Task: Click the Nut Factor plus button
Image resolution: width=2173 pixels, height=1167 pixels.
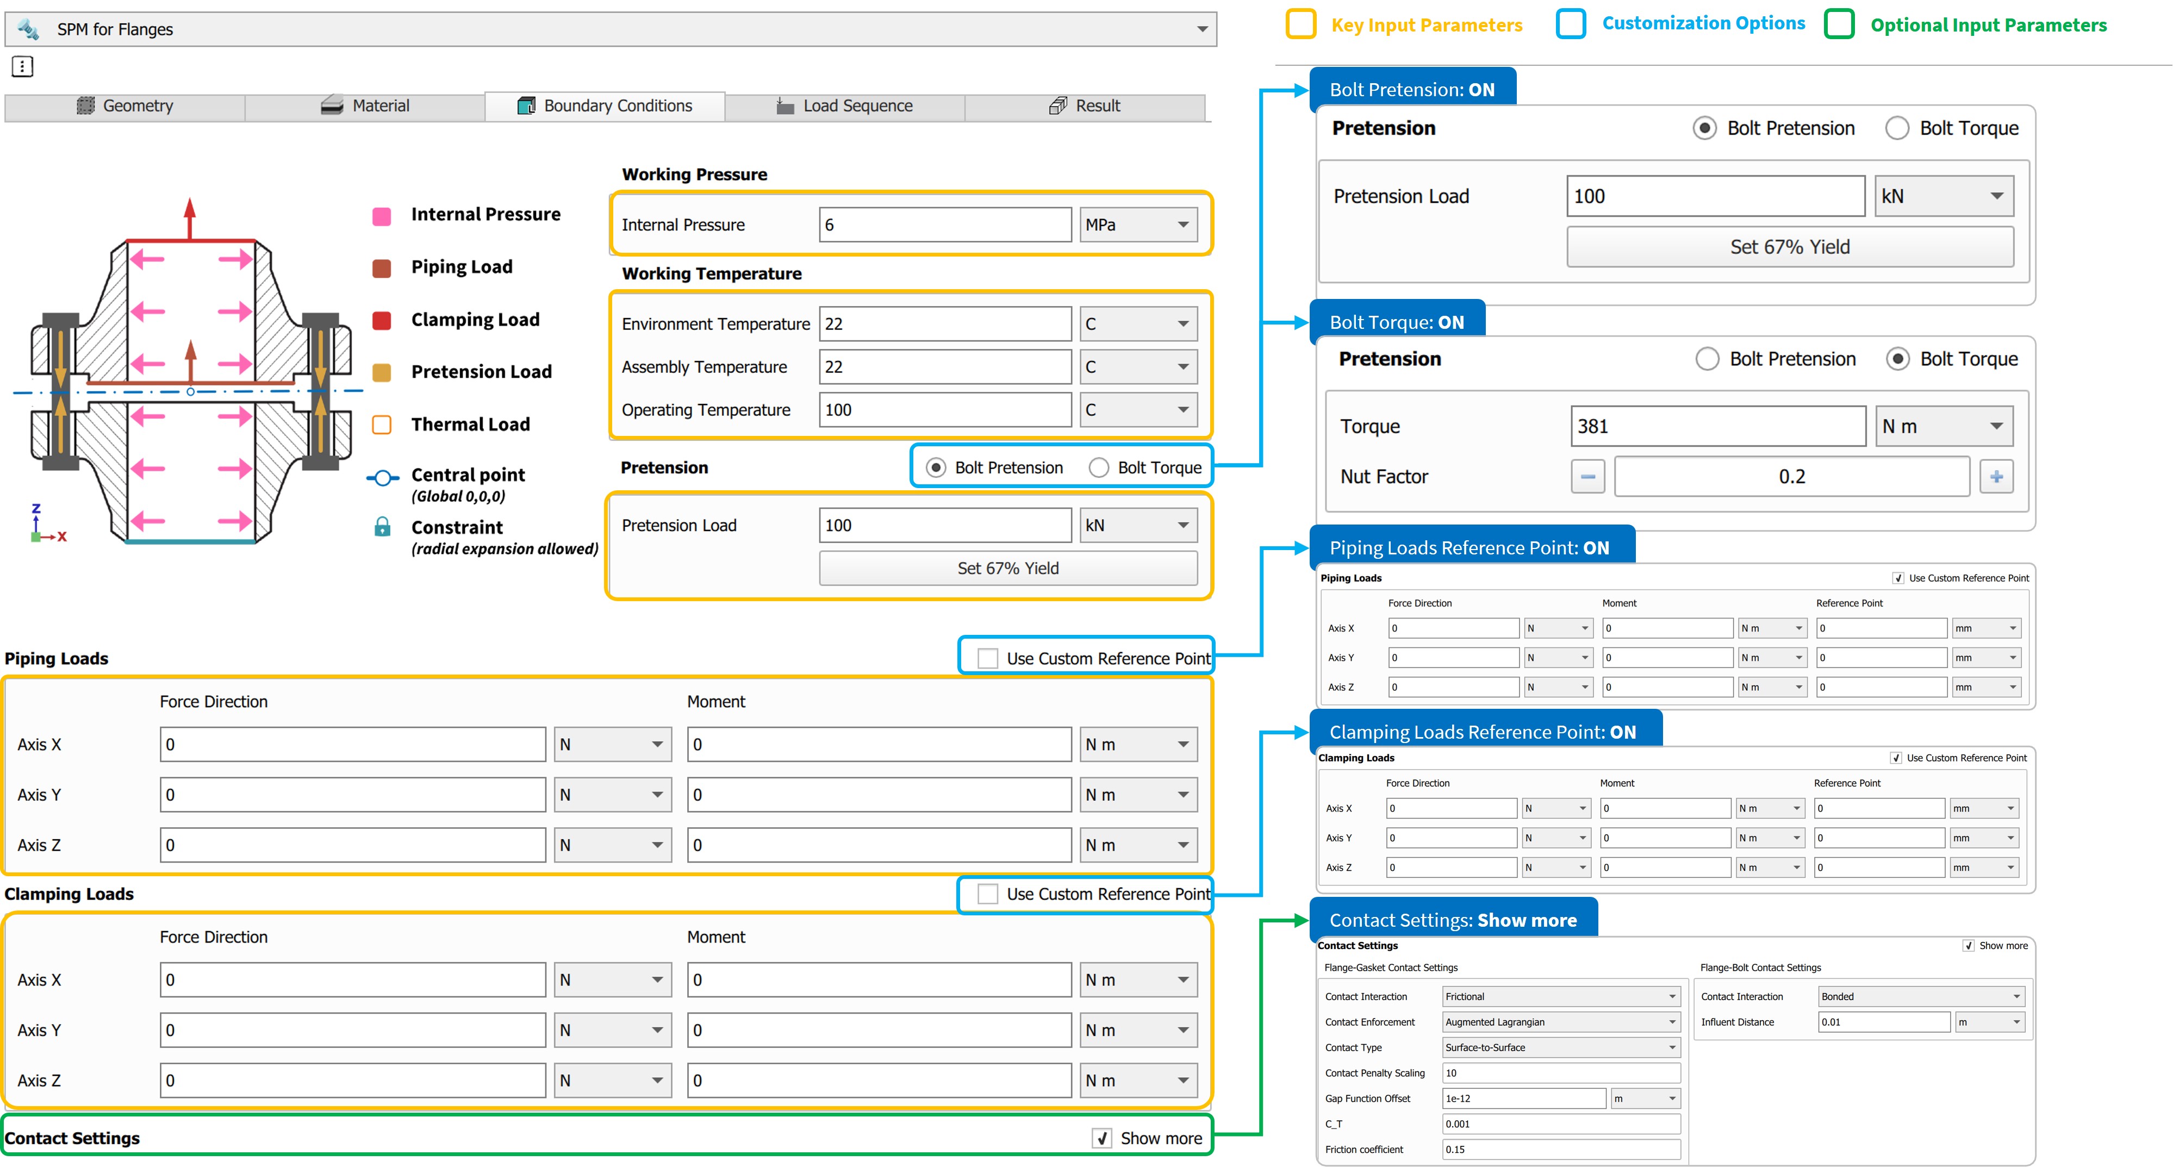Action: [x=1996, y=476]
